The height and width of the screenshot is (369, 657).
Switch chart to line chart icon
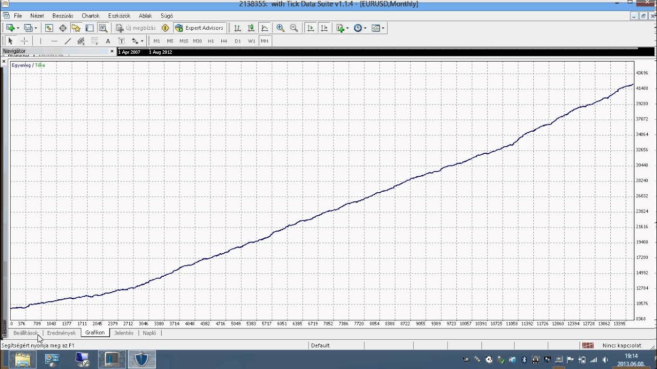(264, 28)
